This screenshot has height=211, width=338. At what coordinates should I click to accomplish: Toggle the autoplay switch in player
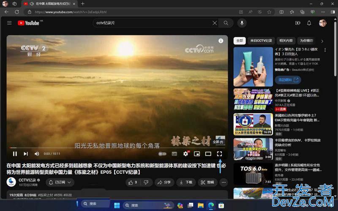(x=162, y=154)
